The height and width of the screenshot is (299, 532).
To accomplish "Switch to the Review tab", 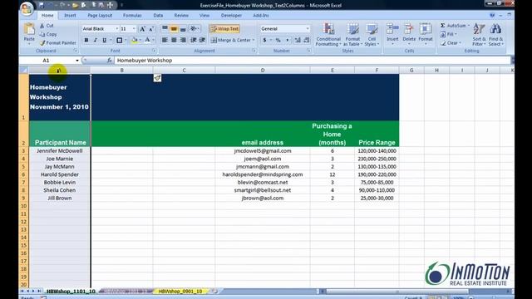I will tap(181, 16).
